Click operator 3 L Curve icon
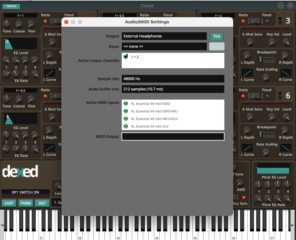The height and width of the screenshot is (240, 296). (x=248, y=73)
